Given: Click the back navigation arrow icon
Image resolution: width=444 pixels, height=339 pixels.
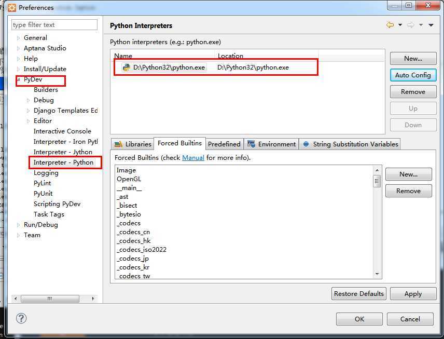Looking at the screenshot, I should 390,25.
